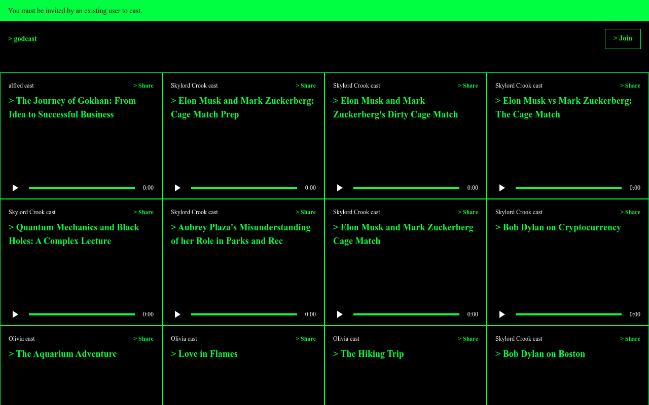The height and width of the screenshot is (405, 649).
Task: Share Elon Musk and Mark Zuckerberg Cage Match
Action: click(468, 212)
